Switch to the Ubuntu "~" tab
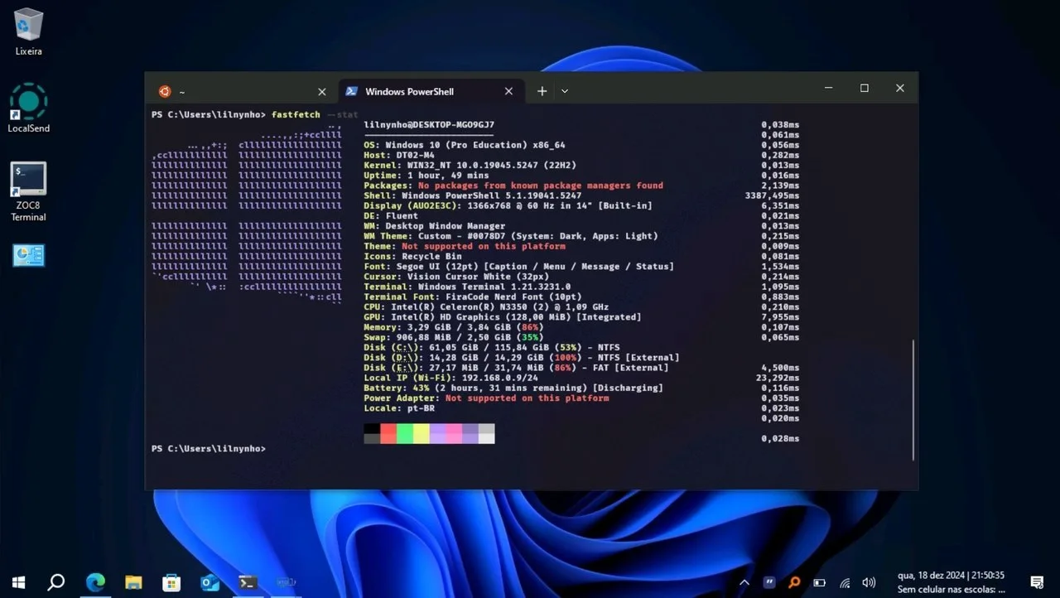Viewport: 1060px width, 598px height. click(244, 91)
